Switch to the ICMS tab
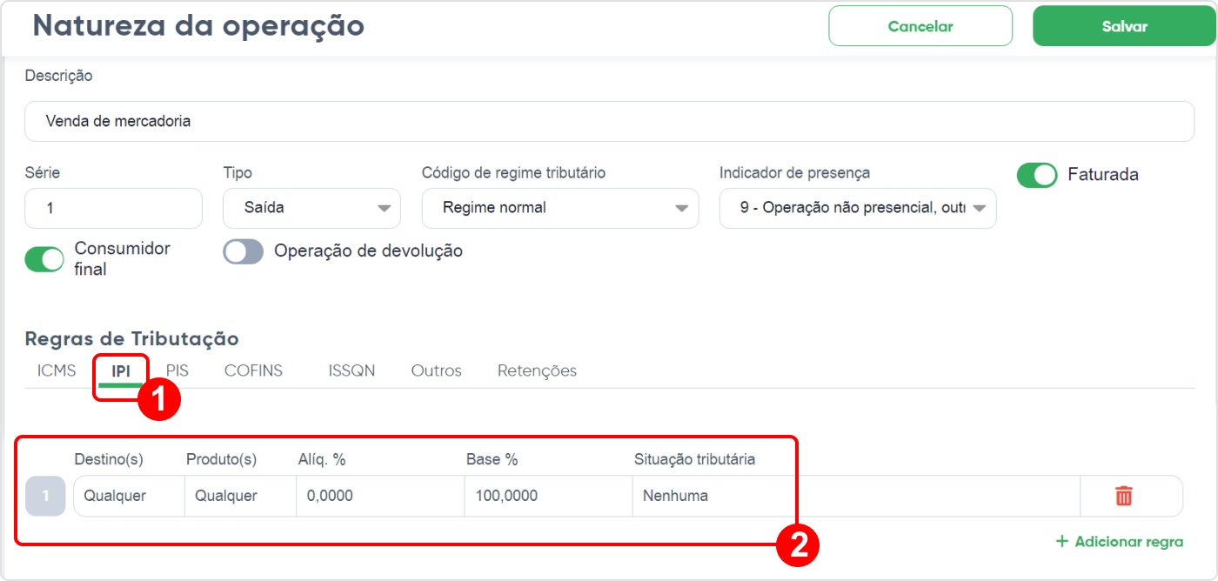This screenshot has height=581, width=1218. point(57,371)
